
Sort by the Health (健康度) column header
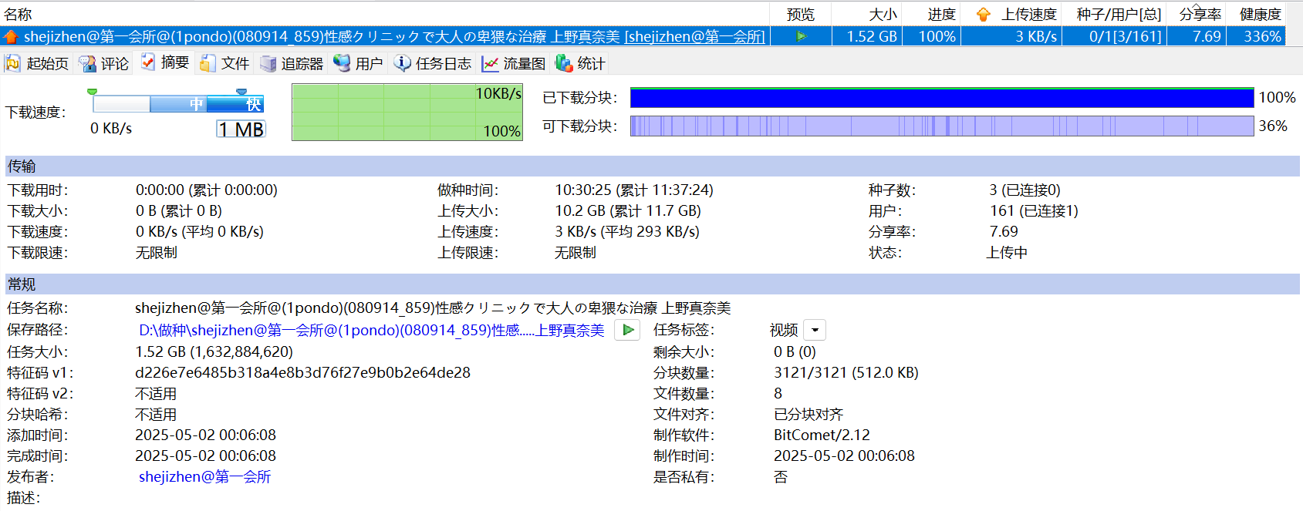[x=1259, y=15]
